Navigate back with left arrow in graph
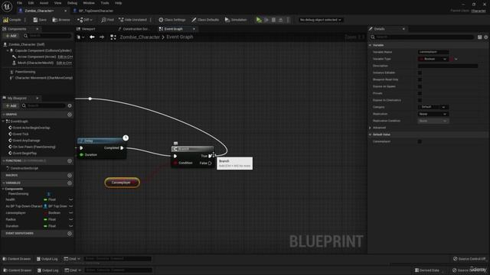This screenshot has height=275, width=490. click(x=92, y=37)
